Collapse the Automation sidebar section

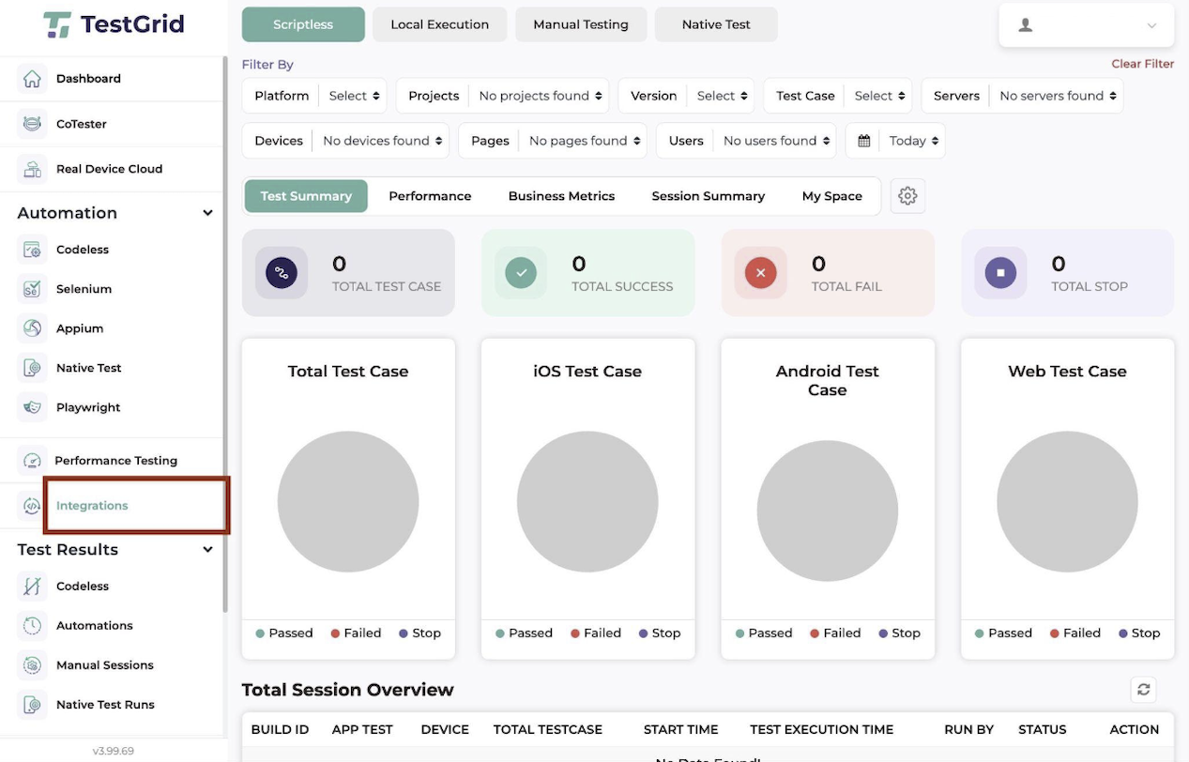tap(207, 213)
